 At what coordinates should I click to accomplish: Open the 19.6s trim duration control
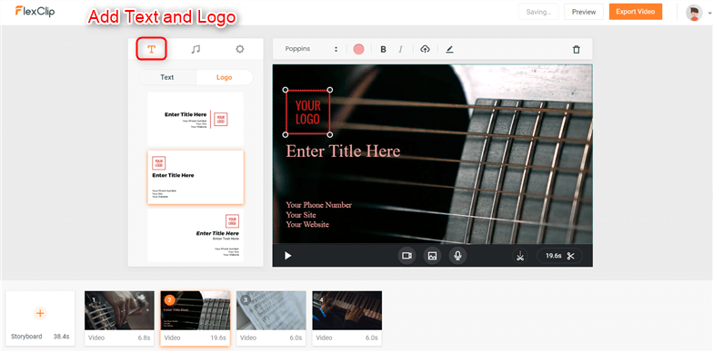[560, 256]
